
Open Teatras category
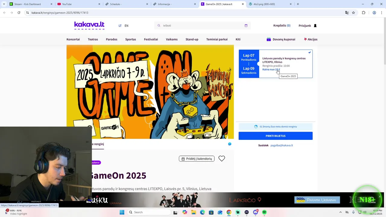coord(93,39)
